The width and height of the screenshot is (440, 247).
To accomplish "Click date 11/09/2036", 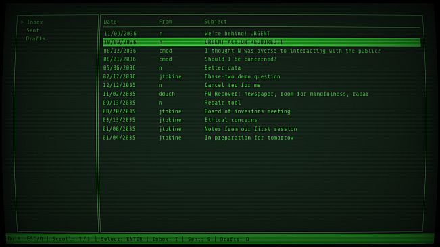I will tap(120, 34).
